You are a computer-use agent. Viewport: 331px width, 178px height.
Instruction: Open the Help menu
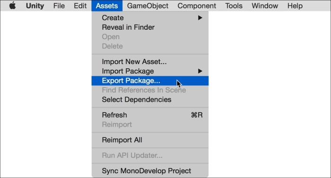click(295, 6)
